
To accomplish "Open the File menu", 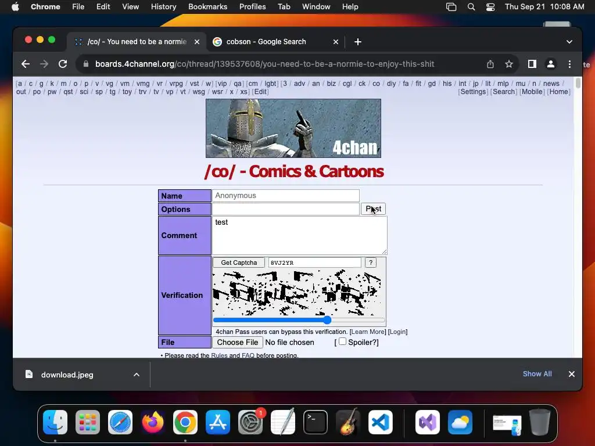I will (x=78, y=7).
